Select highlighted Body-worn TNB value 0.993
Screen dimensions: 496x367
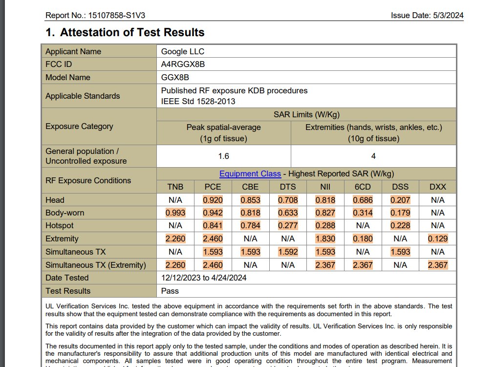click(175, 213)
